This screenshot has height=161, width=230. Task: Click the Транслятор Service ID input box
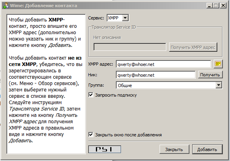[130, 47]
